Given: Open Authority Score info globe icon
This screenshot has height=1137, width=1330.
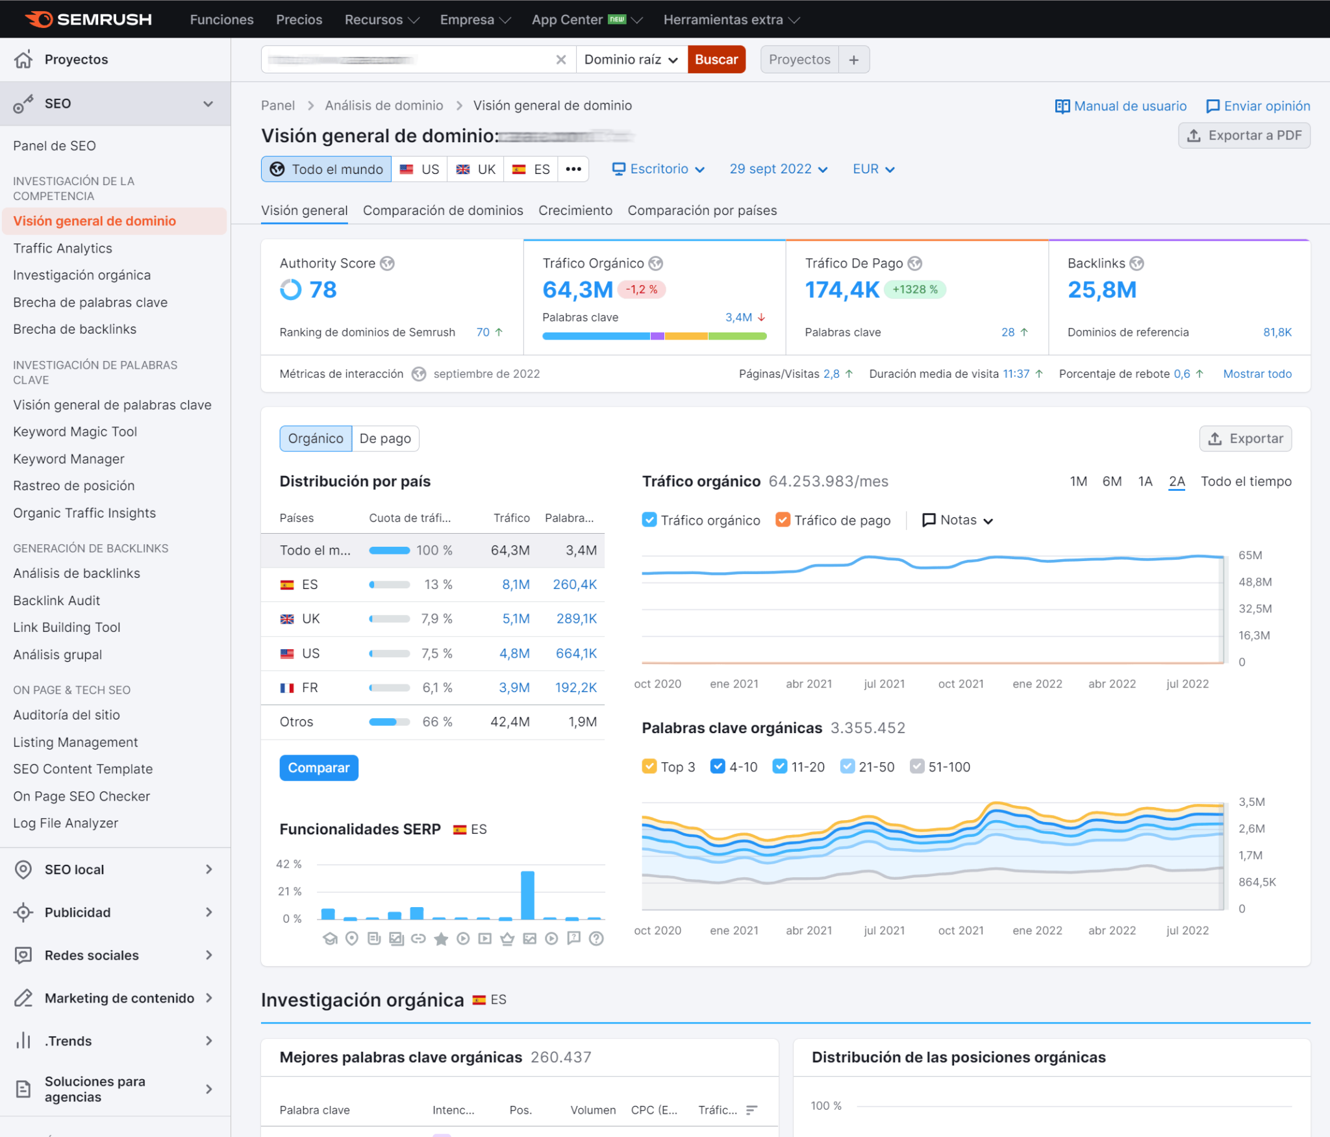Looking at the screenshot, I should (387, 263).
